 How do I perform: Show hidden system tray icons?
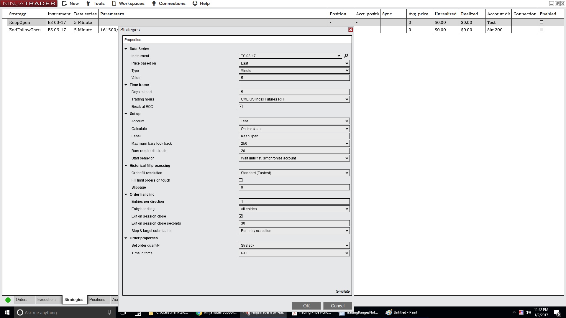pos(514,312)
